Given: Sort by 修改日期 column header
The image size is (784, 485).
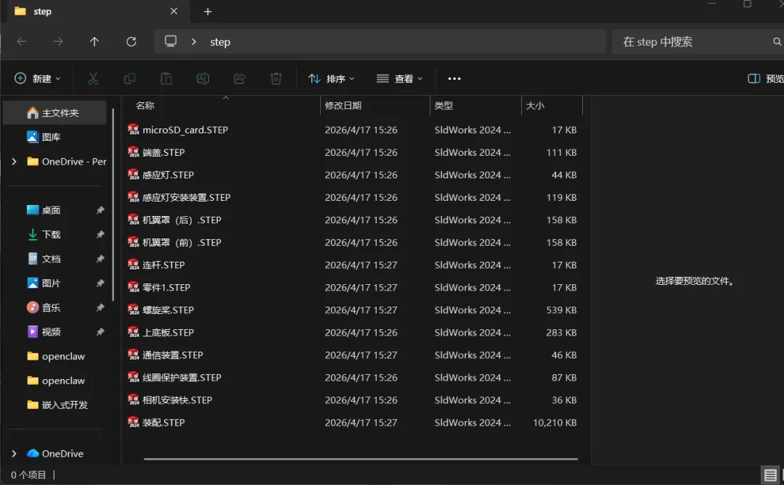Looking at the screenshot, I should click(343, 105).
